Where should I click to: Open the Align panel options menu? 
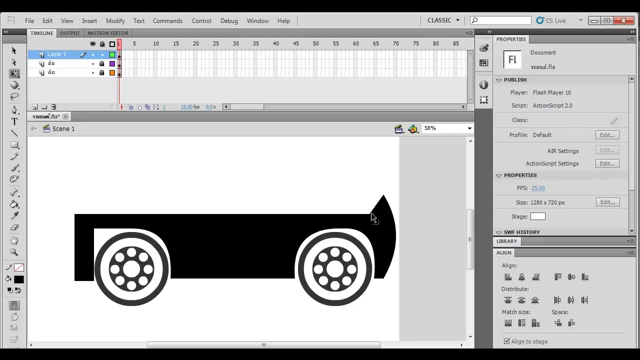pos(631,253)
